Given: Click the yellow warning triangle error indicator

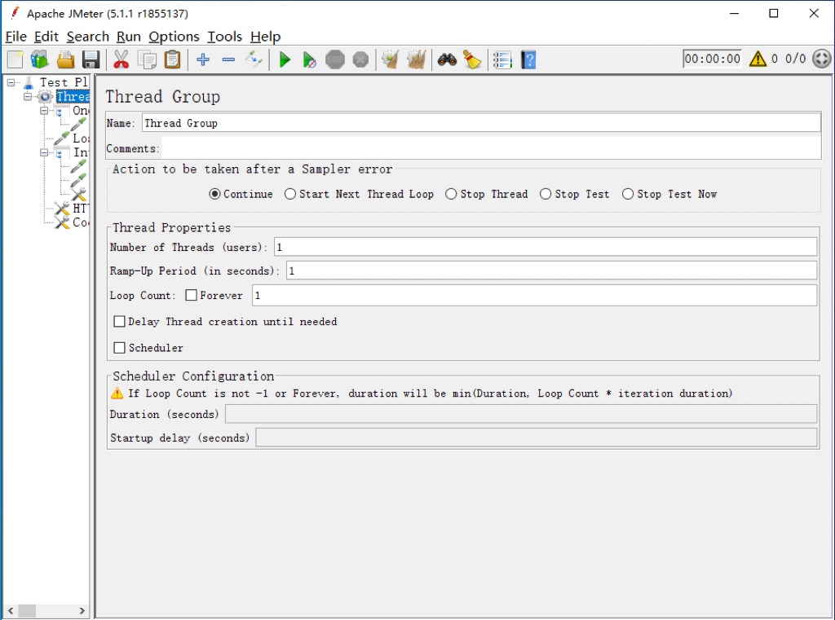Looking at the screenshot, I should [758, 59].
